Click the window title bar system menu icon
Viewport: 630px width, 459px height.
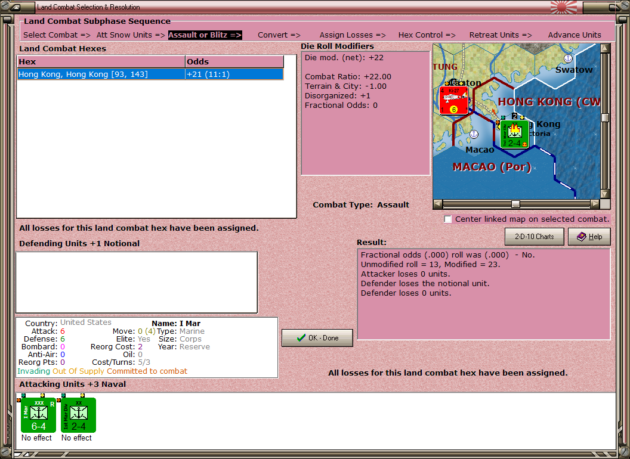[16, 7]
